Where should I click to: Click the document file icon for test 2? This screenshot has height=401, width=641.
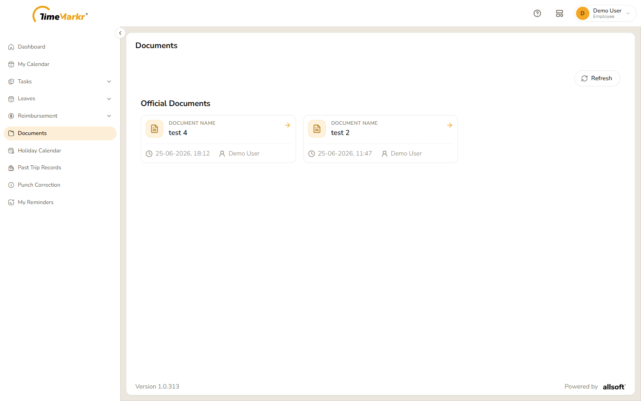pos(317,129)
